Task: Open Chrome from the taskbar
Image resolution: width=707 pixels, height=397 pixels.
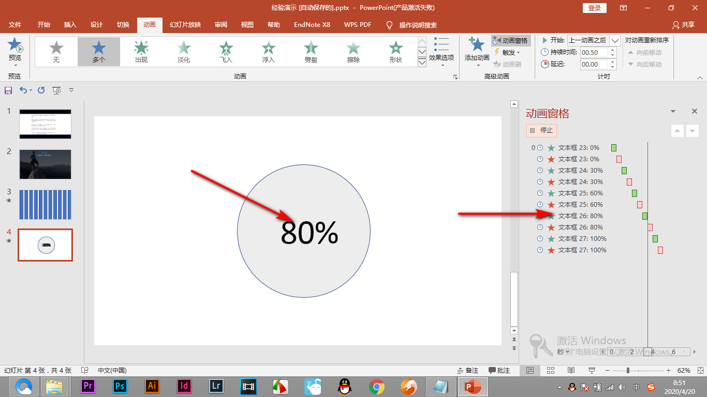Action: (x=376, y=386)
